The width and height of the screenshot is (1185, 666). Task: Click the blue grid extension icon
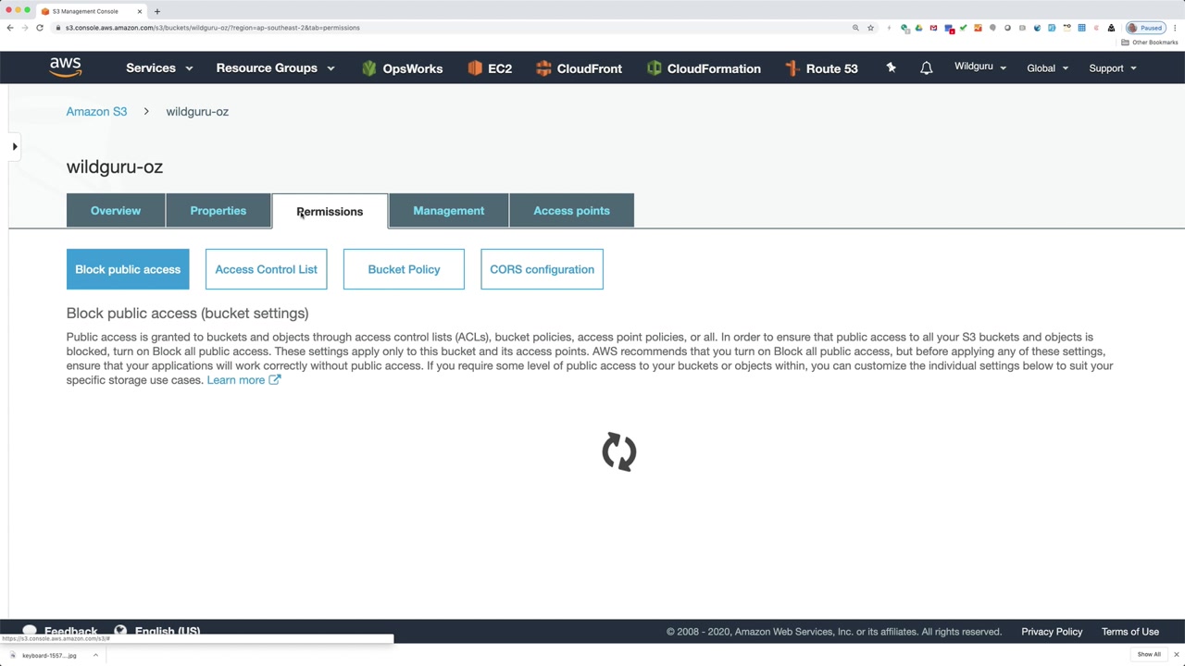pos(1081,28)
